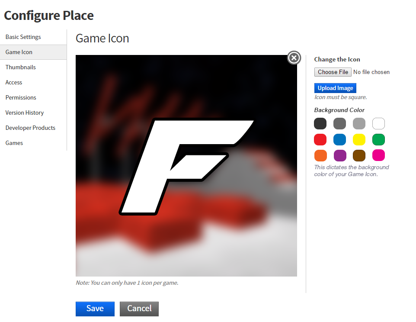Image resolution: width=416 pixels, height=322 pixels.
Task: Click the Upload Image button
Action: 335,88
